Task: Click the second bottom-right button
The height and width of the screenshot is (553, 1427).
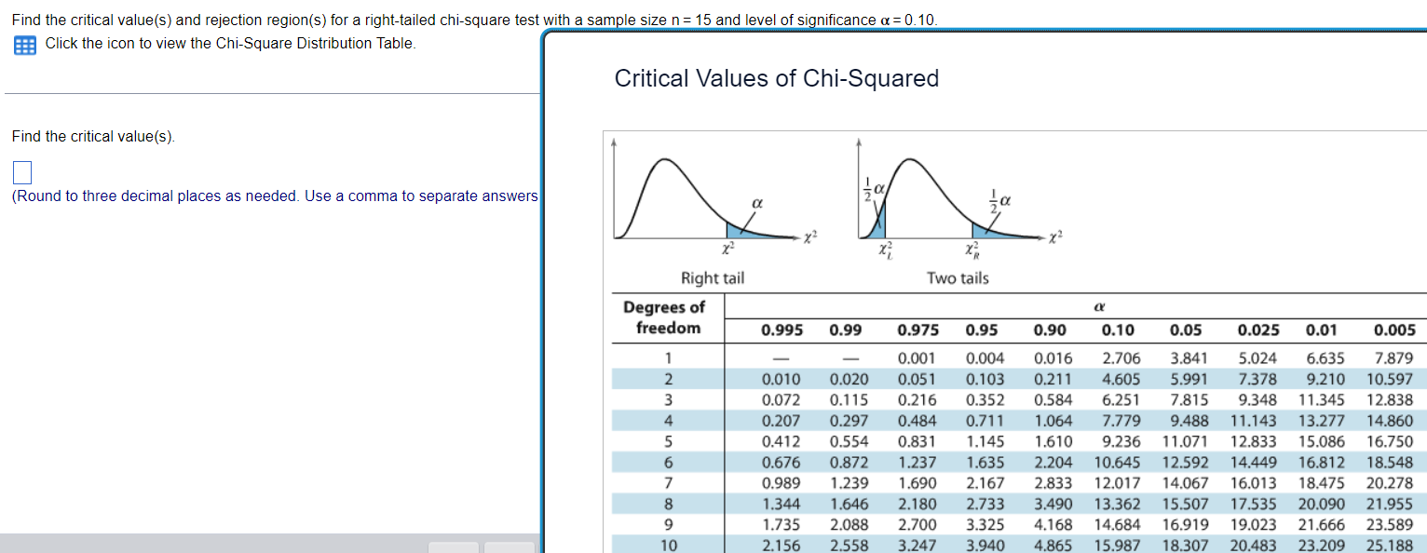Action: pyautogui.click(x=454, y=549)
